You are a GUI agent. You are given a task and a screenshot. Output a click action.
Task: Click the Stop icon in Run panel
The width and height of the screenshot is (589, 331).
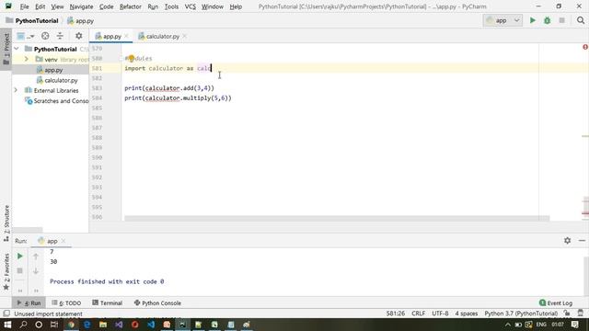[20, 270]
